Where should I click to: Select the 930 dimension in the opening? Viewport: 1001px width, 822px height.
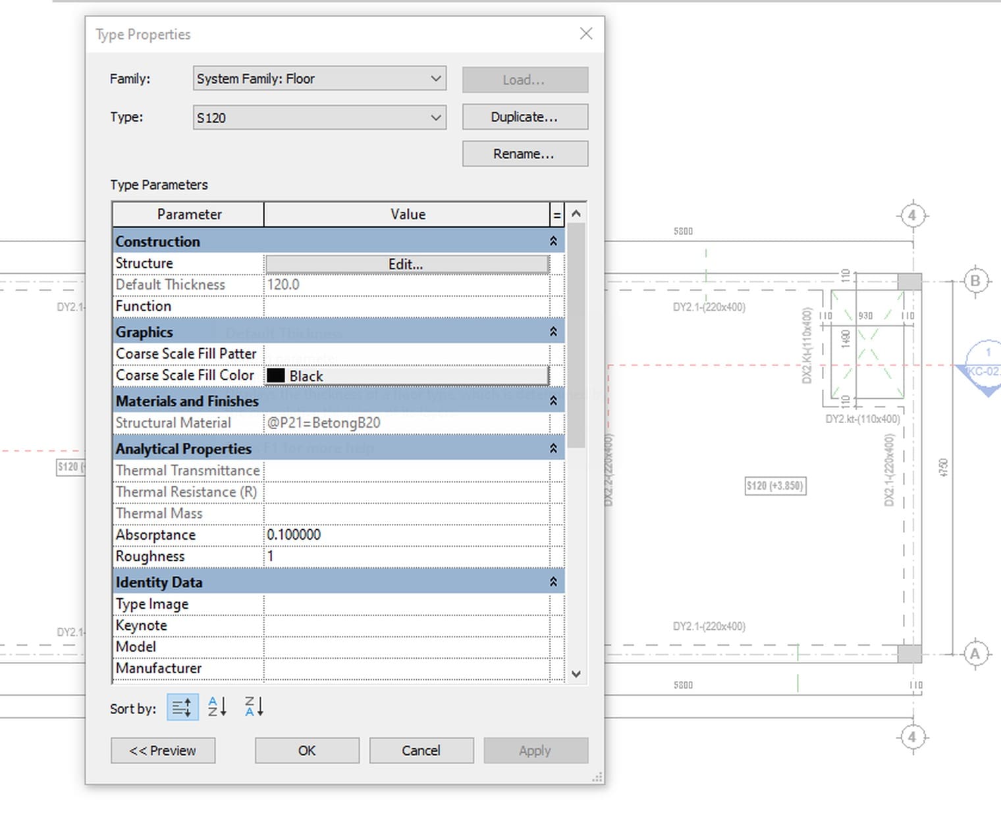(x=865, y=316)
